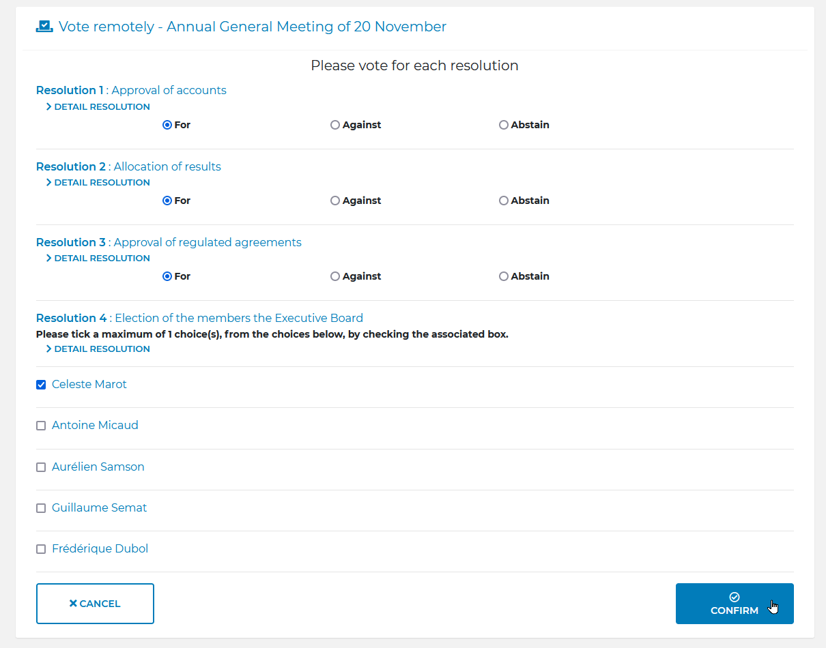The height and width of the screenshot is (648, 826).
Task: Click the checkmark circle icon on Confirm
Action: (x=735, y=597)
